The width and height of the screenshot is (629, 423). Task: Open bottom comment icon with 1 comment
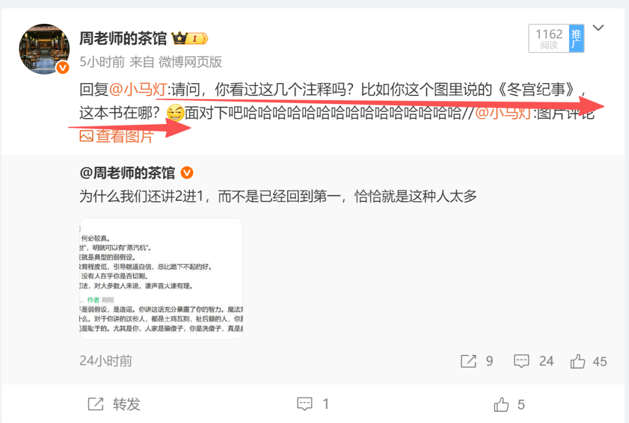[x=305, y=404]
